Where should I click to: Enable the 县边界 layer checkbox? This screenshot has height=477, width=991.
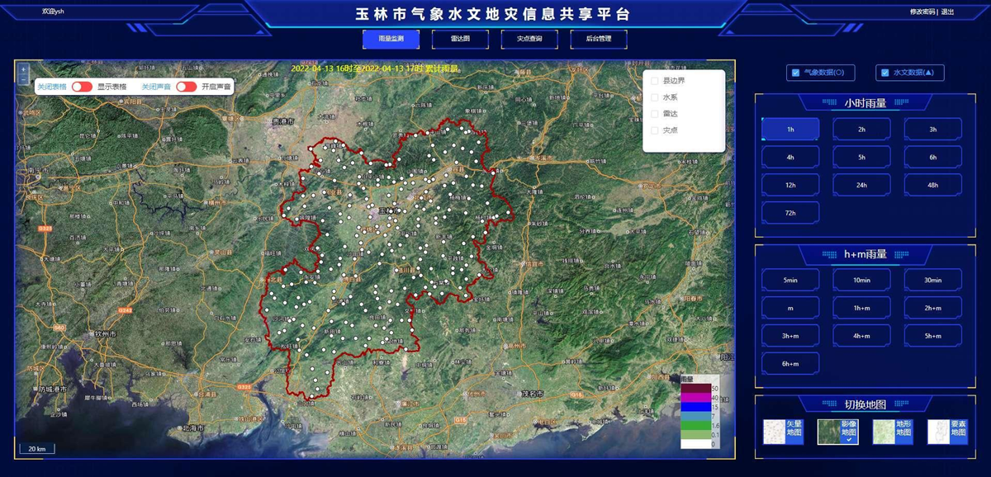[655, 81]
